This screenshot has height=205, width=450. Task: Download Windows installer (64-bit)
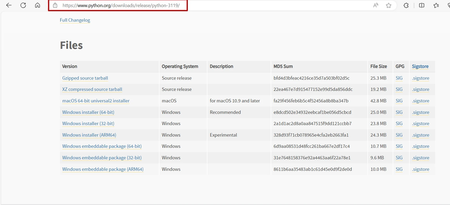pyautogui.click(x=88, y=112)
